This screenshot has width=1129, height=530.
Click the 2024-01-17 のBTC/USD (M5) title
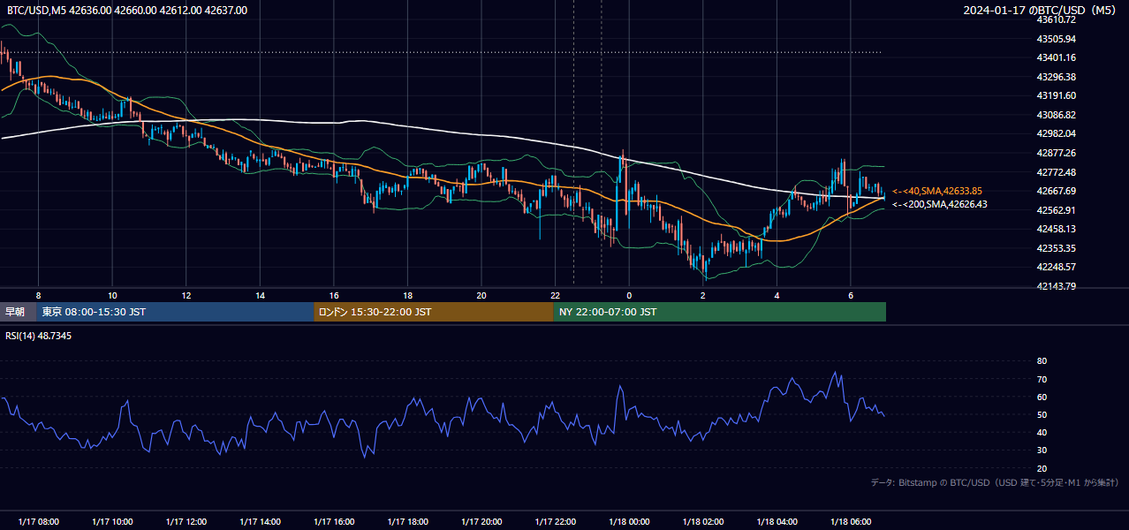pos(1042,11)
